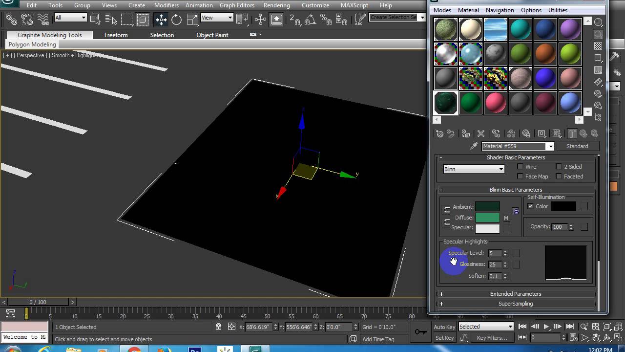
Task: Activate the Pan View hand icon
Action: (x=596, y=338)
